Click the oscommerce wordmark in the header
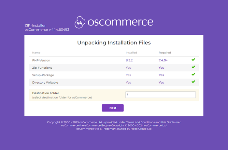Image resolution: width=228 pixels, height=150 pixels. click(120, 22)
